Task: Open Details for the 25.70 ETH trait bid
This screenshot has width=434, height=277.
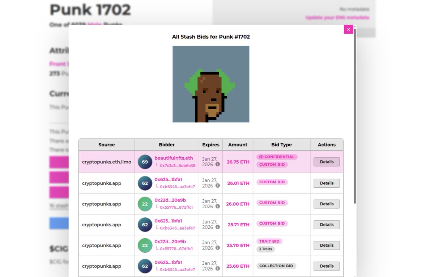Action: [327, 245]
